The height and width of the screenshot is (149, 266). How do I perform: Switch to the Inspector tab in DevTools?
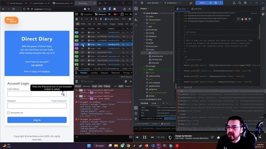point(86,14)
